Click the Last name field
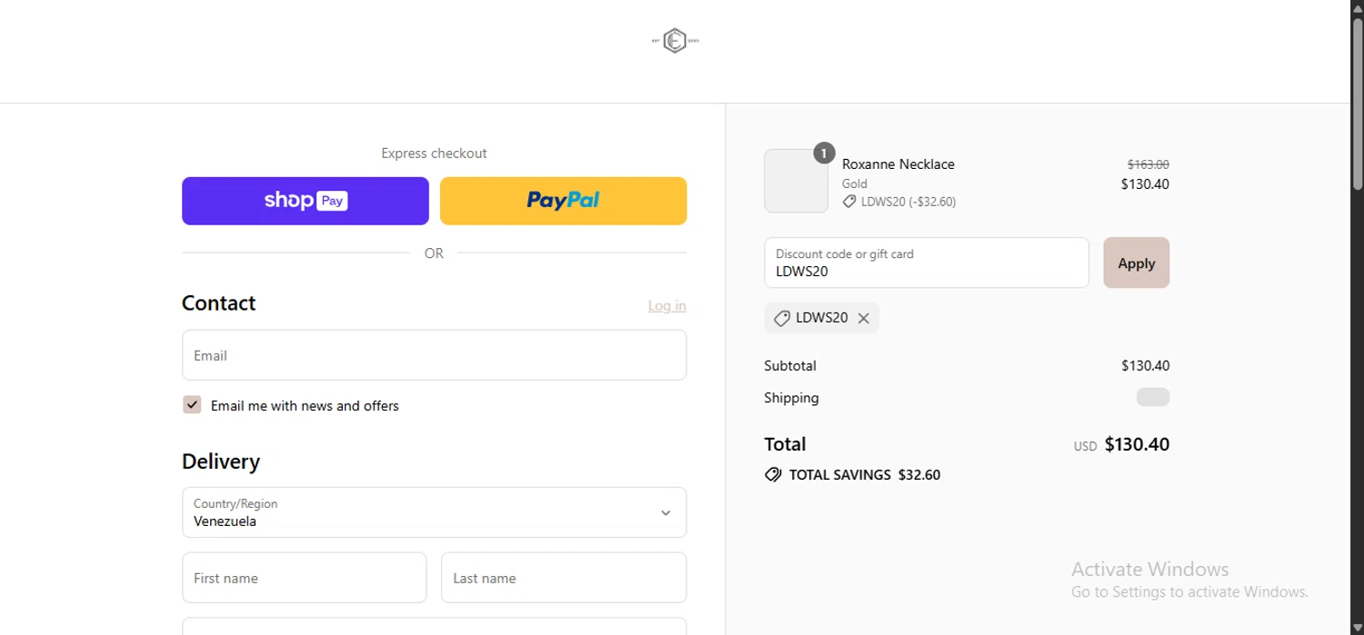 [563, 578]
